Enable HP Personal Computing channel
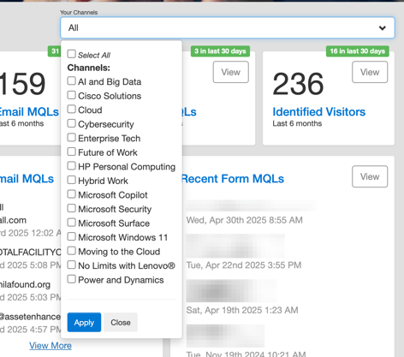Viewport: 404px width, 357px height. click(71, 166)
